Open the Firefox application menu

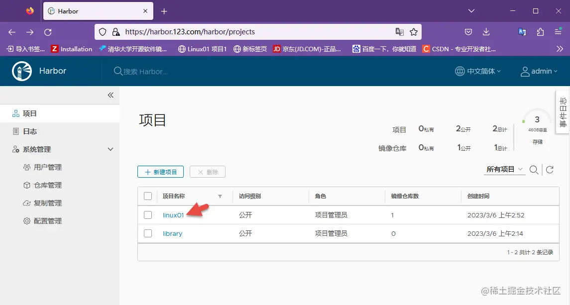tap(559, 32)
